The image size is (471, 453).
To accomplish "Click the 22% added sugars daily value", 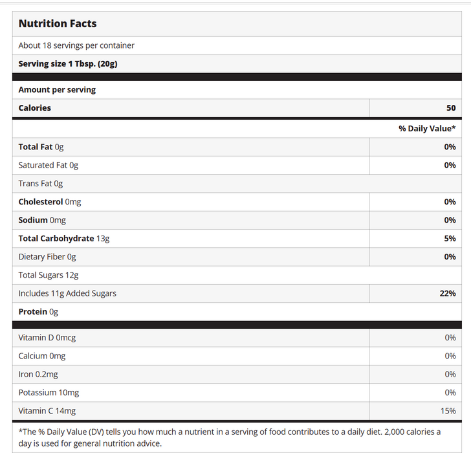I will click(x=447, y=293).
